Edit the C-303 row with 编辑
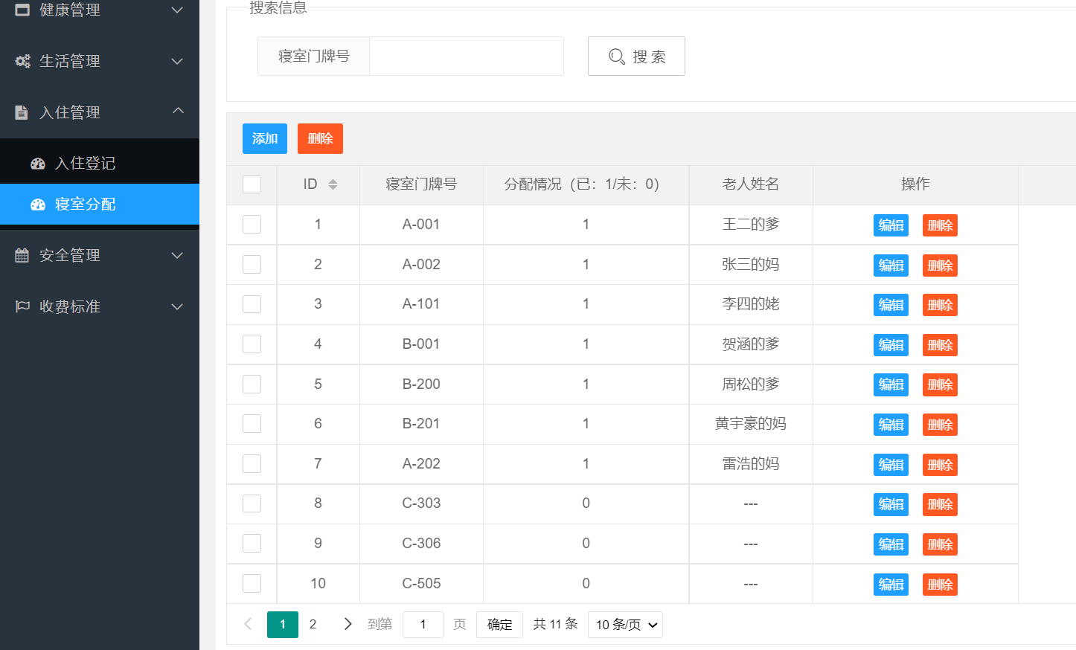The height and width of the screenshot is (650, 1076). [x=891, y=504]
